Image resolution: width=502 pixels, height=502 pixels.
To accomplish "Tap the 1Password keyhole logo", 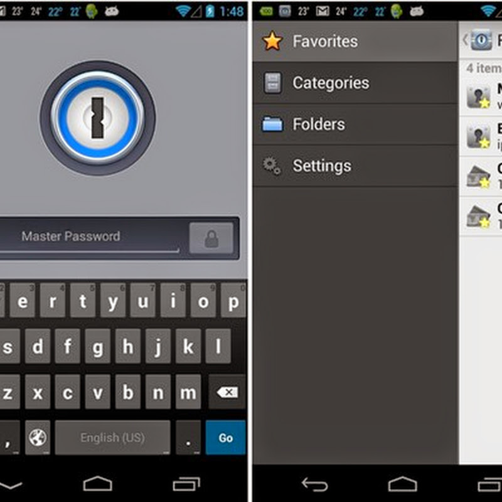I will click(x=98, y=118).
